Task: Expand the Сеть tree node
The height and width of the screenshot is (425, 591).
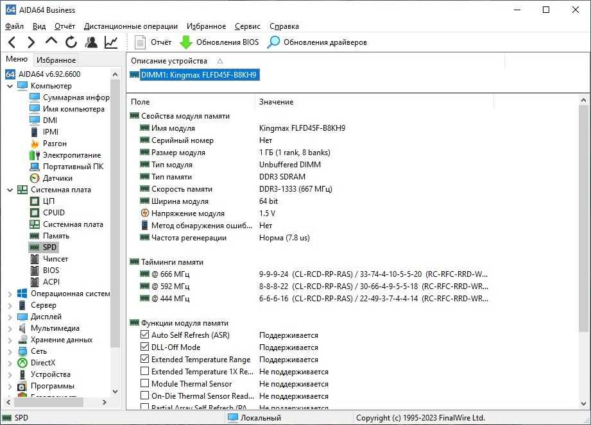Action: tap(10, 351)
